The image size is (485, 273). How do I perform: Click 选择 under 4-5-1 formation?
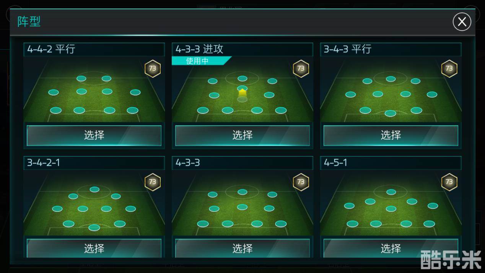tap(391, 248)
